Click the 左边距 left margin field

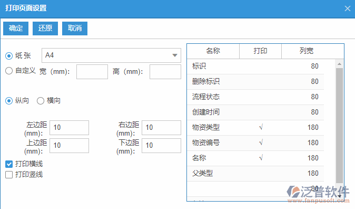pyautogui.click(x=70, y=128)
